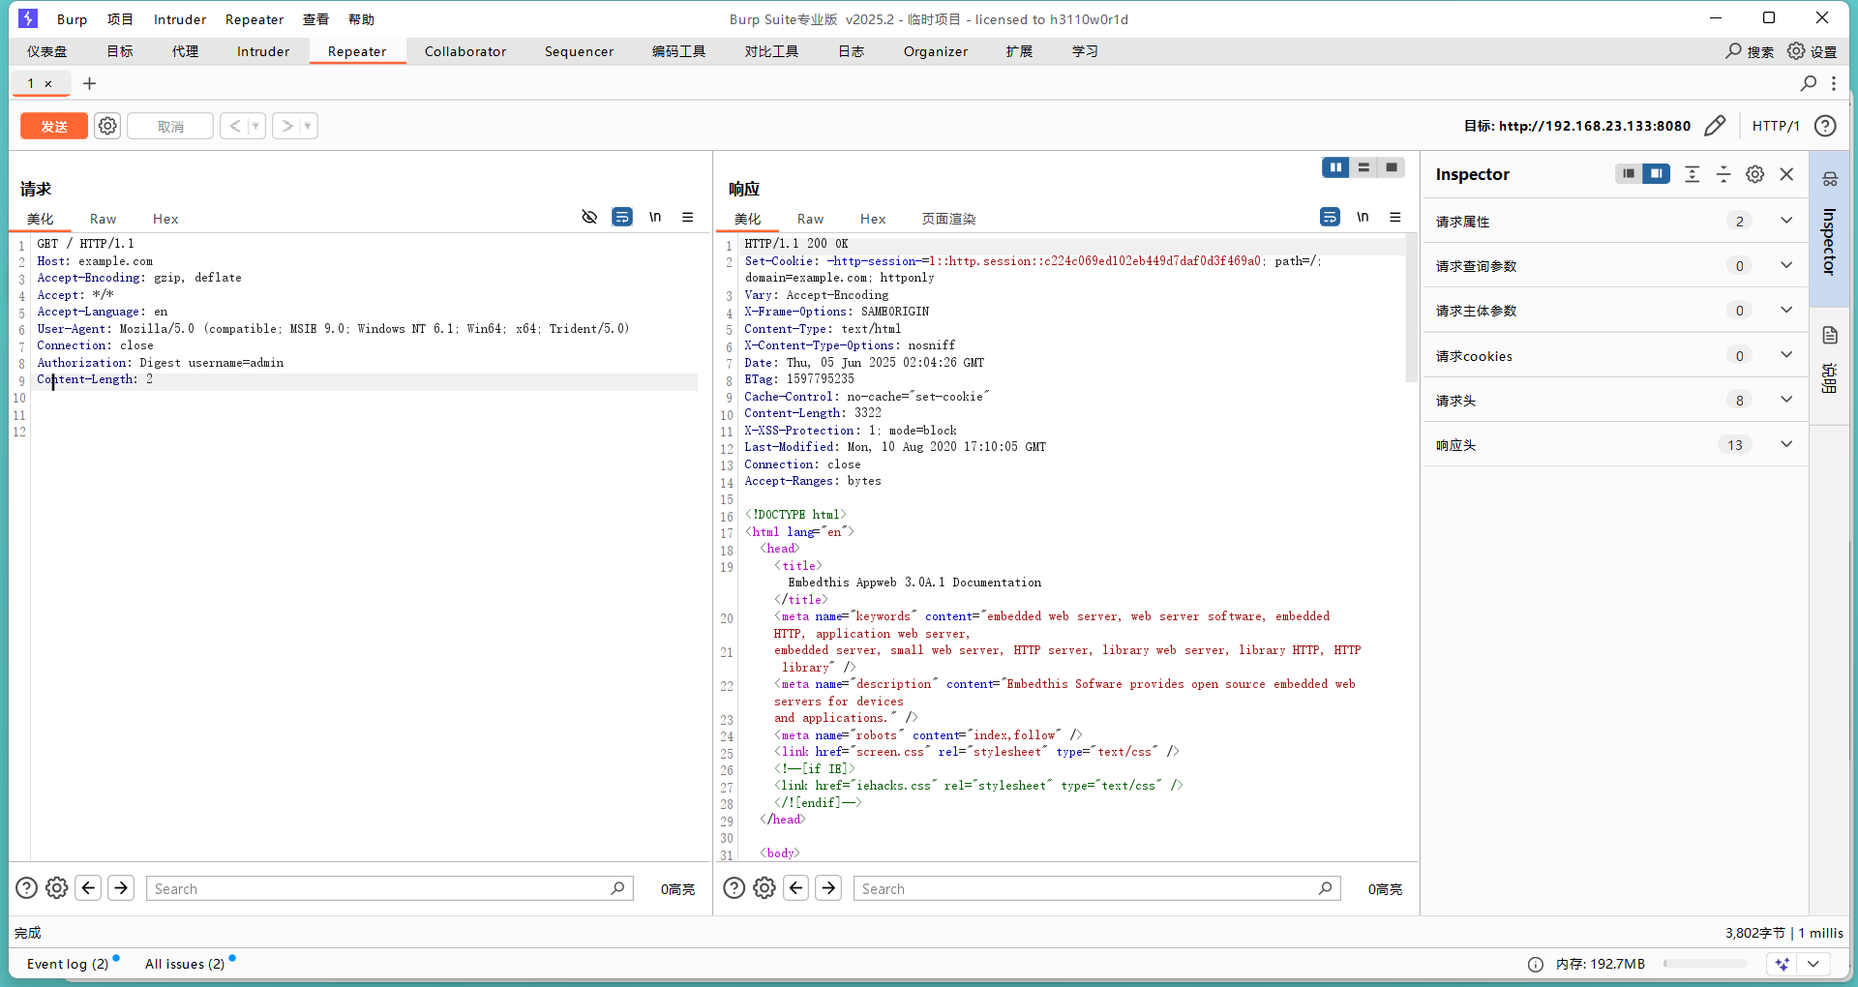Click the 取消 cancel button

coord(170,126)
